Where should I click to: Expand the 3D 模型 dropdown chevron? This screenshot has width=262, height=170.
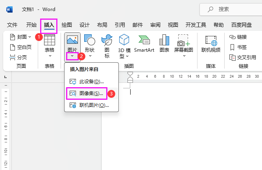[127, 56]
